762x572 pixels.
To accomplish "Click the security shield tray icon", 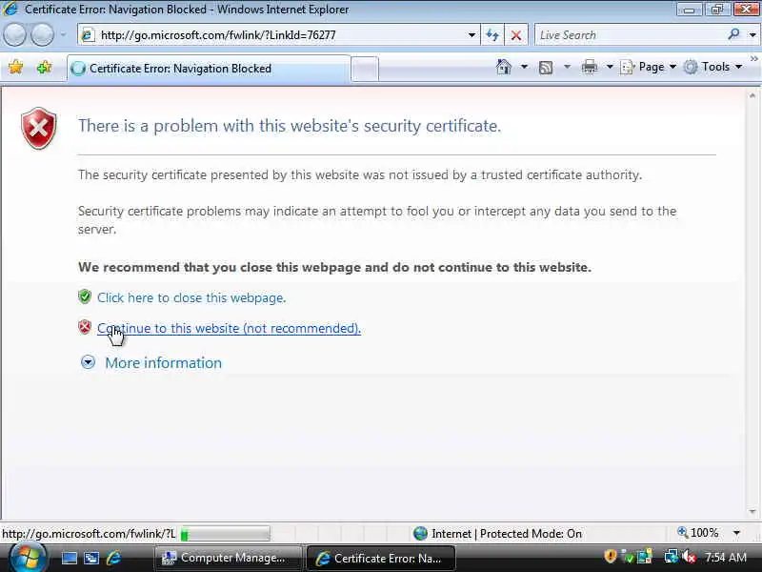I will [611, 557].
